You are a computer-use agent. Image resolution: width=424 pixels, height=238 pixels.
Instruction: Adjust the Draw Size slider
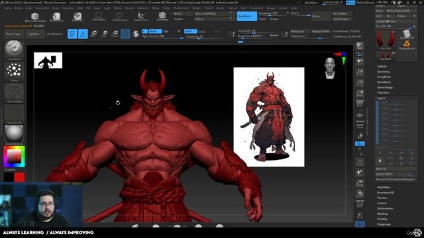click(x=258, y=36)
